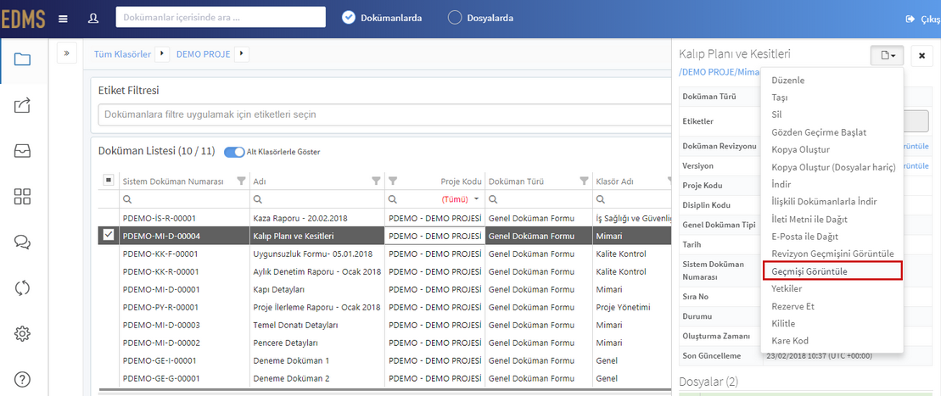Focus the Dokümanlar içerisinde ara search box
The image size is (941, 396).
coord(221,18)
